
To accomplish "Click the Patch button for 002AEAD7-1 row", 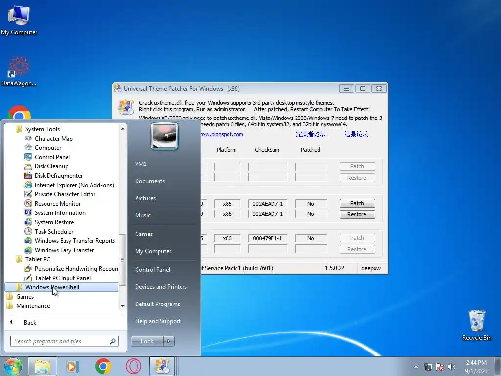I will pos(357,203).
